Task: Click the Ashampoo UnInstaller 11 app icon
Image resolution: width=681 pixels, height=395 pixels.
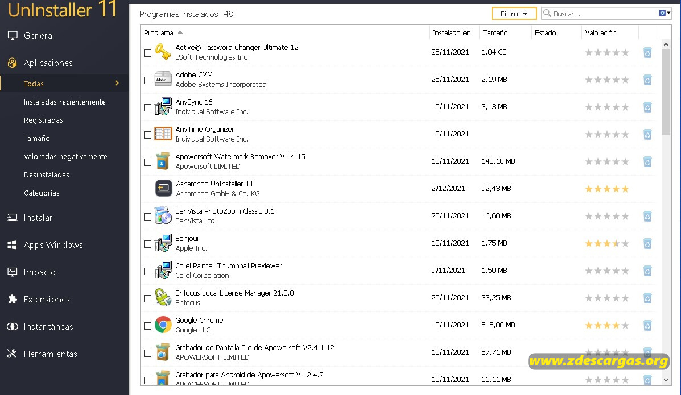Action: coord(164,188)
